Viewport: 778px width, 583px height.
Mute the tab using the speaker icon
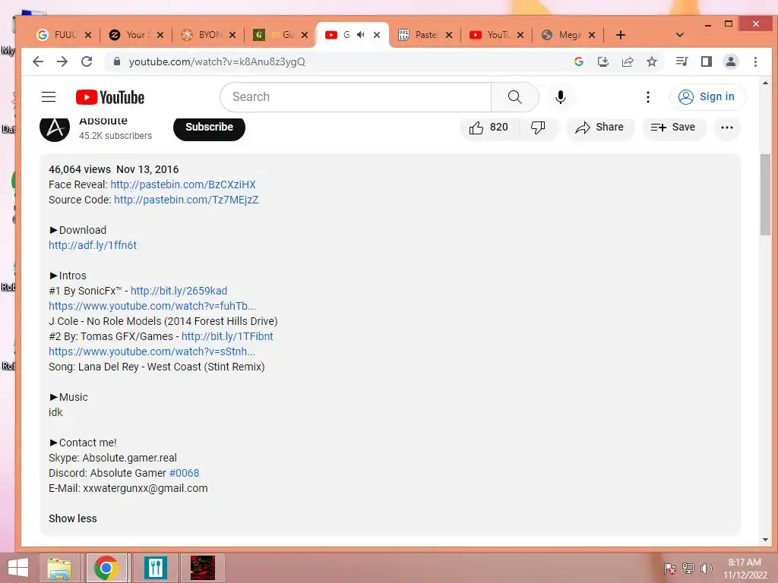(361, 35)
